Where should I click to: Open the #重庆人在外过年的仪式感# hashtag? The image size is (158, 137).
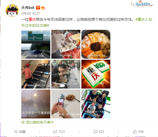87,23
